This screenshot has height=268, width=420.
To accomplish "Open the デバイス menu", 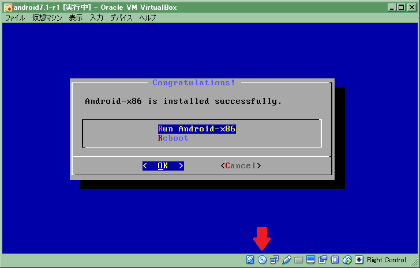I will [121, 18].
